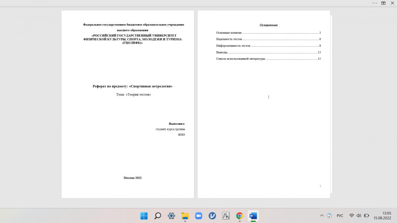
Task: Open the graph chart app on taskbar
Action: point(226,216)
